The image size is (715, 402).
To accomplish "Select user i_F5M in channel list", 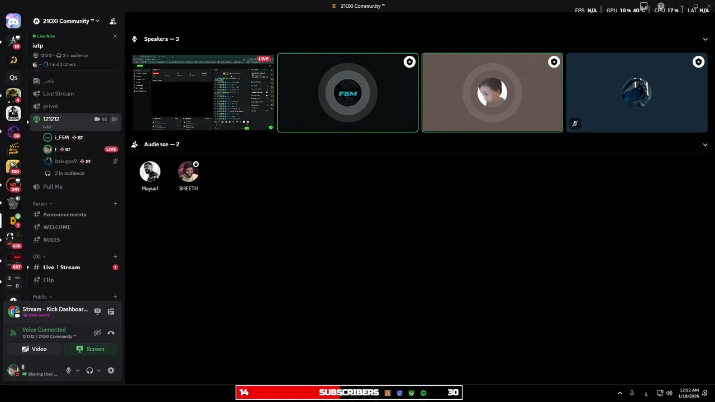I will point(81,137).
